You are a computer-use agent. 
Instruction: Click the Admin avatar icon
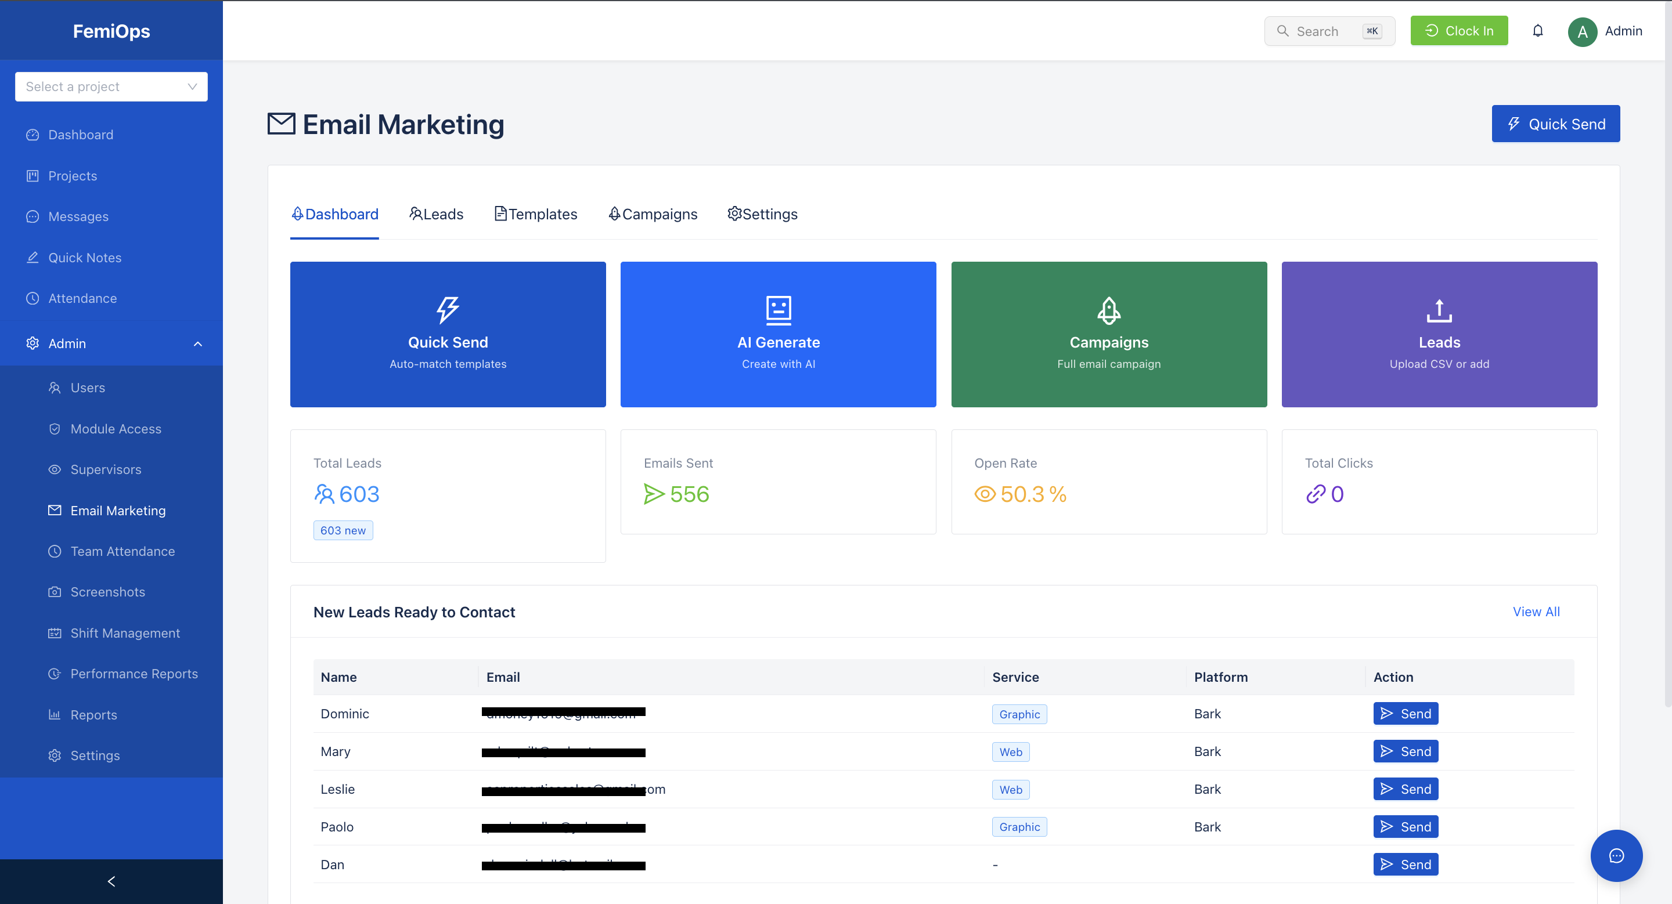(1582, 31)
